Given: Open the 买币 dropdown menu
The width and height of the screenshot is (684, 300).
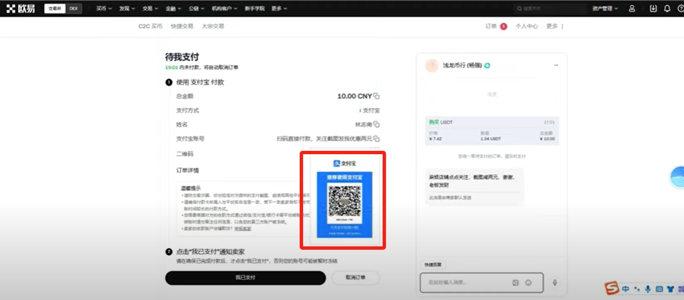Looking at the screenshot, I should click(104, 9).
